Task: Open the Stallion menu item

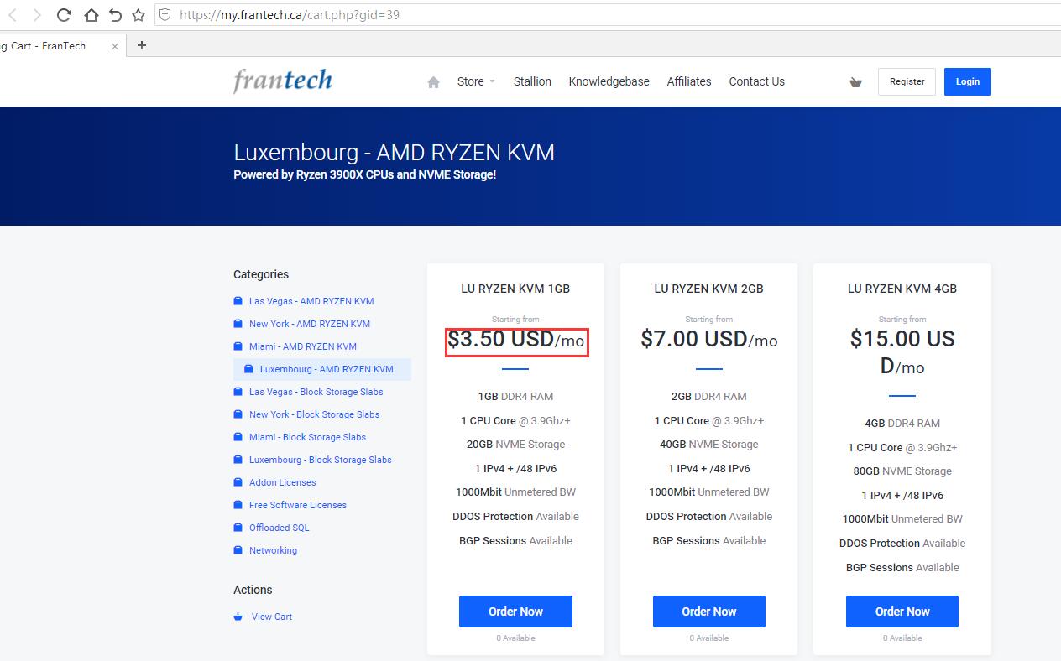Action: (532, 81)
